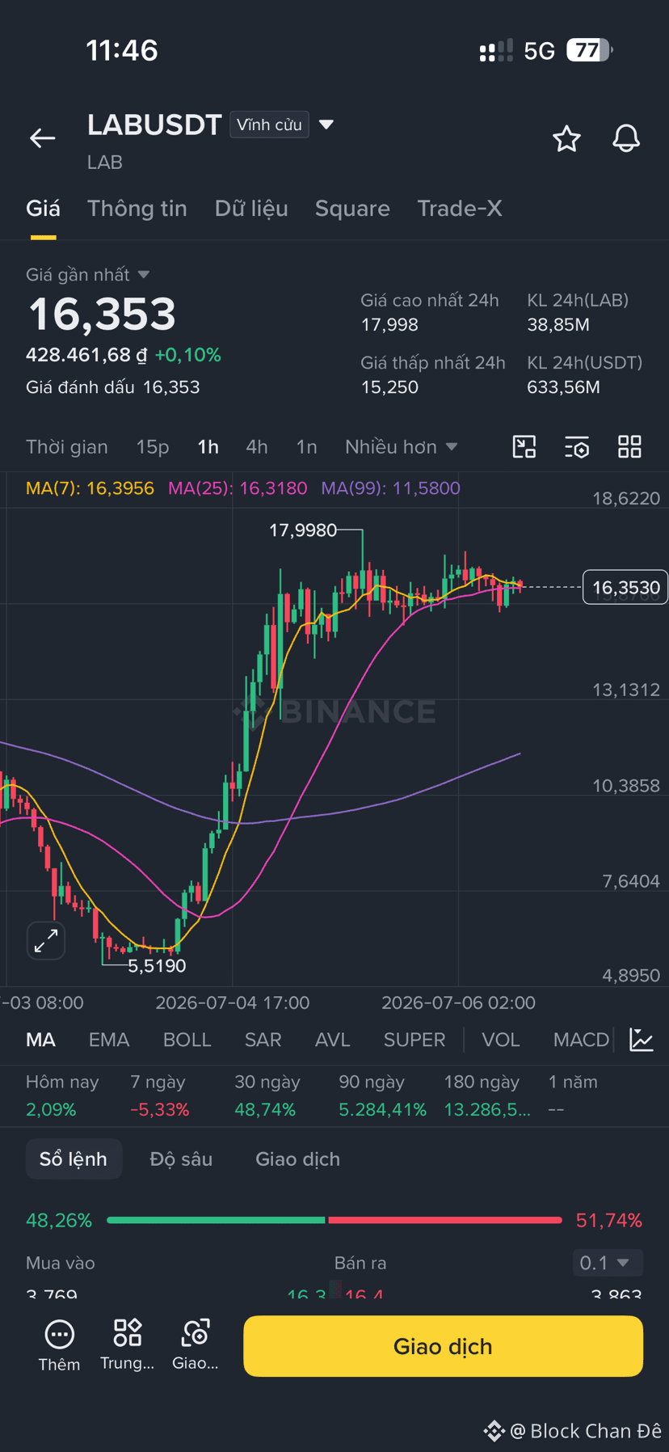
Task: Select the Thời gian chart view
Action: coord(67,447)
